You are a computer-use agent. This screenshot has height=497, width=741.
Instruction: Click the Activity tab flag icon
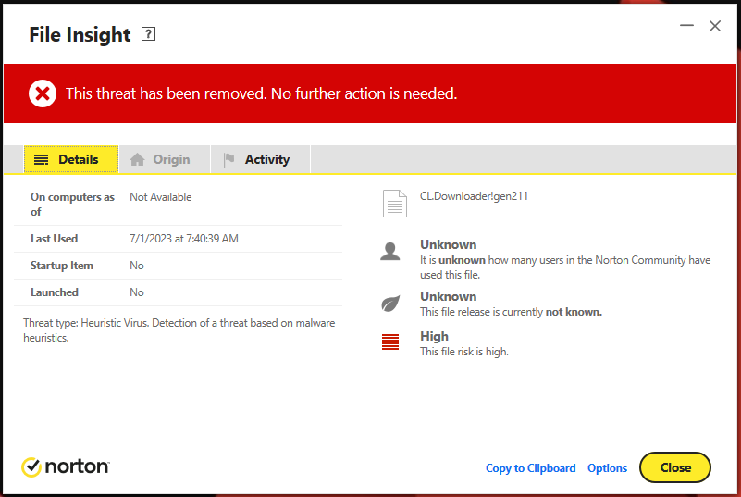(228, 160)
